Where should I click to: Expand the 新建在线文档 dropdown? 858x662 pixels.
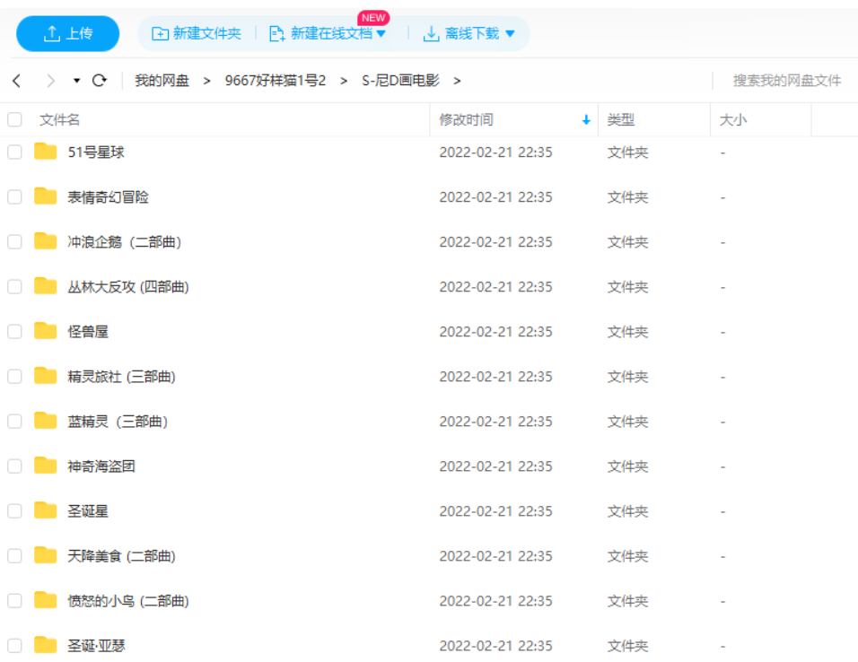pyautogui.click(x=381, y=34)
